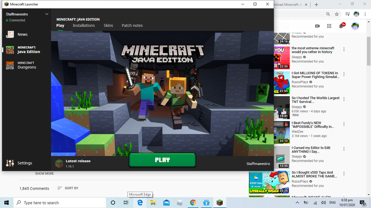This screenshot has height=208, width=371.
Task: Open Task View on taskbar
Action: pos(126,202)
